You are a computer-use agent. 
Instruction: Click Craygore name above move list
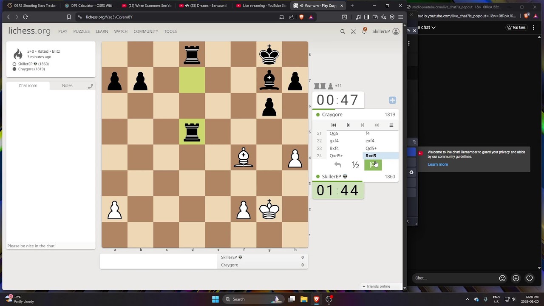coord(332,115)
